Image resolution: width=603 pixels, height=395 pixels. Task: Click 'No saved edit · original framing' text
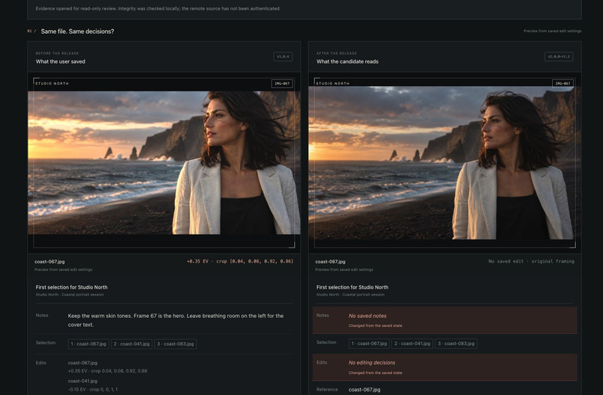(531, 261)
